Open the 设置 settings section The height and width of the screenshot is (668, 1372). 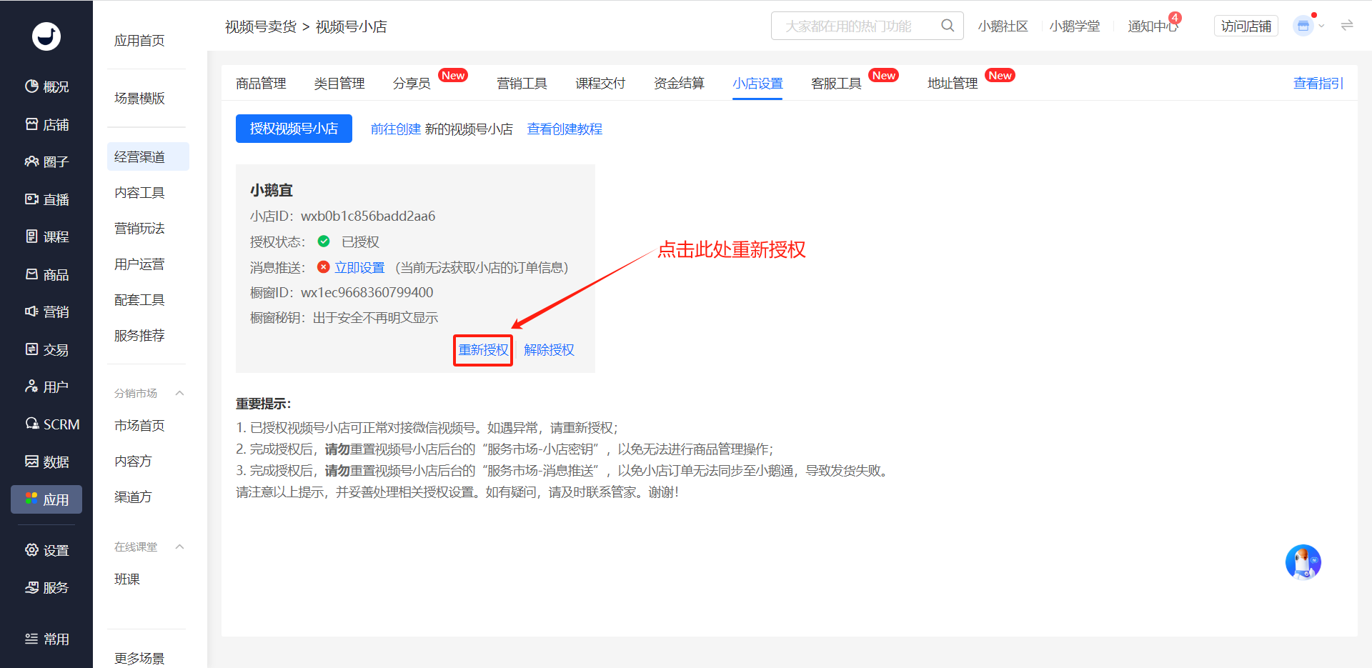click(x=46, y=550)
